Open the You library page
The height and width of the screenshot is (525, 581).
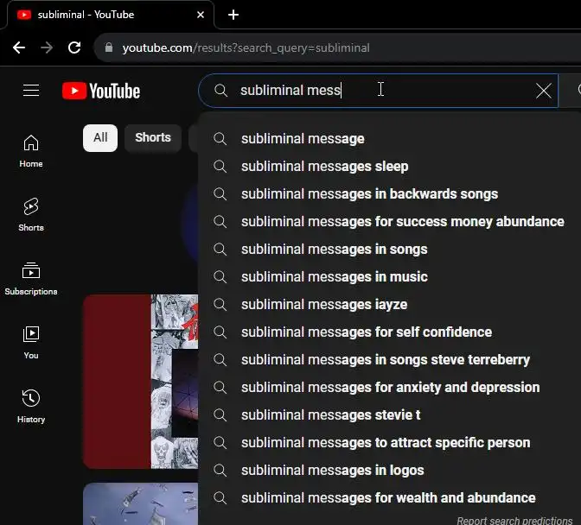pyautogui.click(x=31, y=343)
